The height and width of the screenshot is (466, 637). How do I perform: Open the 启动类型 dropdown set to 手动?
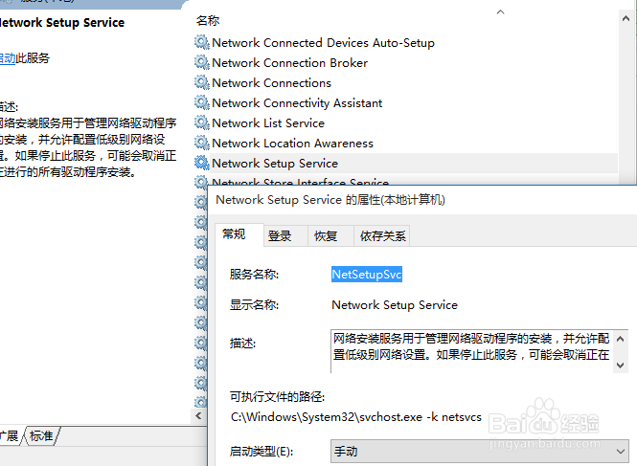(479, 451)
